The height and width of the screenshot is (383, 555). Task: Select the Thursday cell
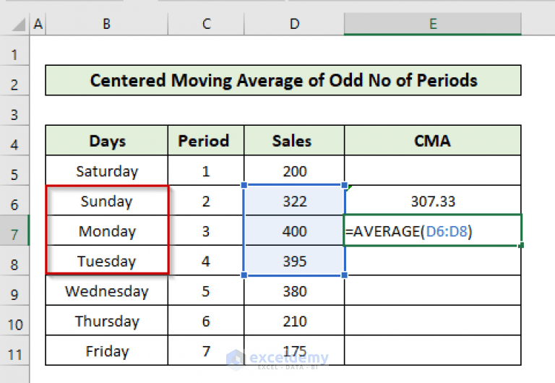[107, 321]
